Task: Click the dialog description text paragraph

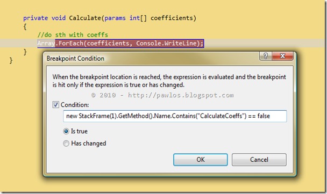Action: (169, 81)
